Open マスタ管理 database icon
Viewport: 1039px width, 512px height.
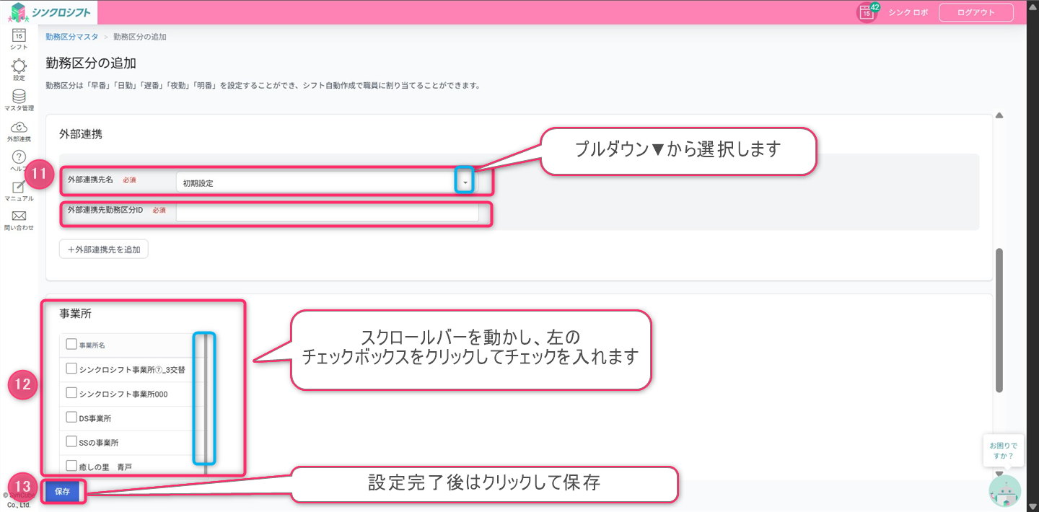(19, 97)
